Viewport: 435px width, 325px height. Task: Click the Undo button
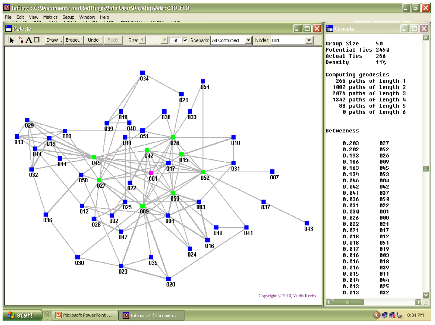(x=93, y=40)
